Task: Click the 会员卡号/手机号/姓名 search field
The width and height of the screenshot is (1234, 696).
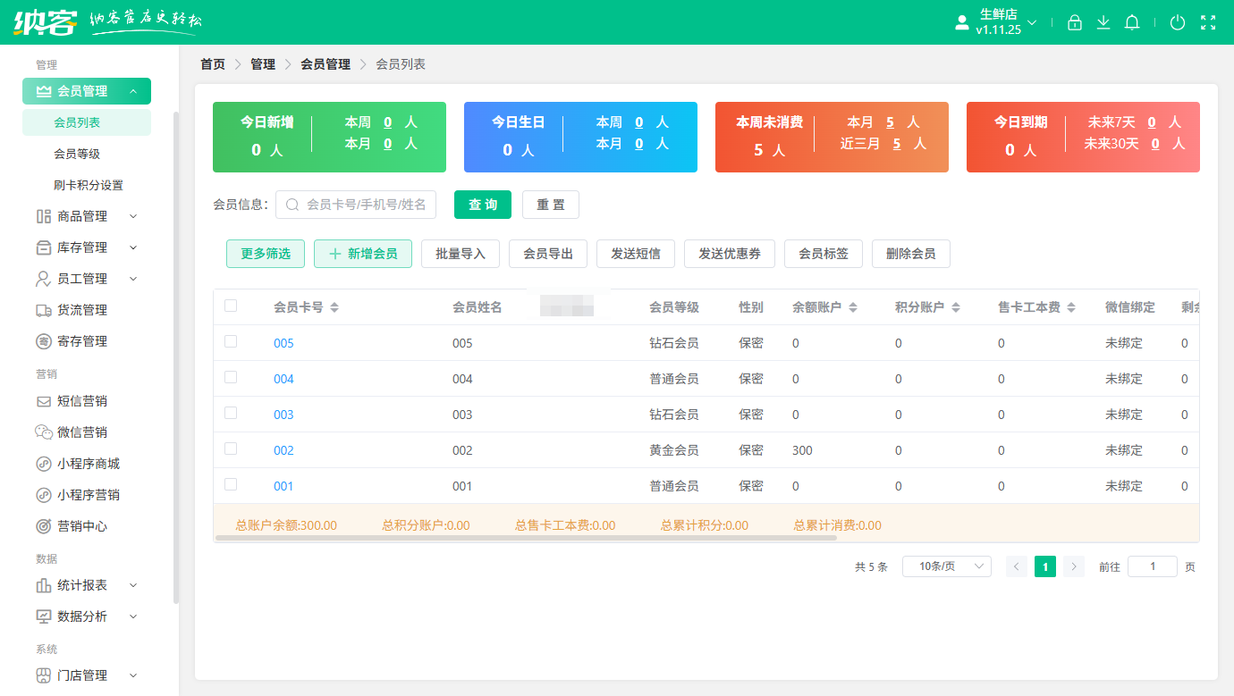Action: (x=367, y=205)
